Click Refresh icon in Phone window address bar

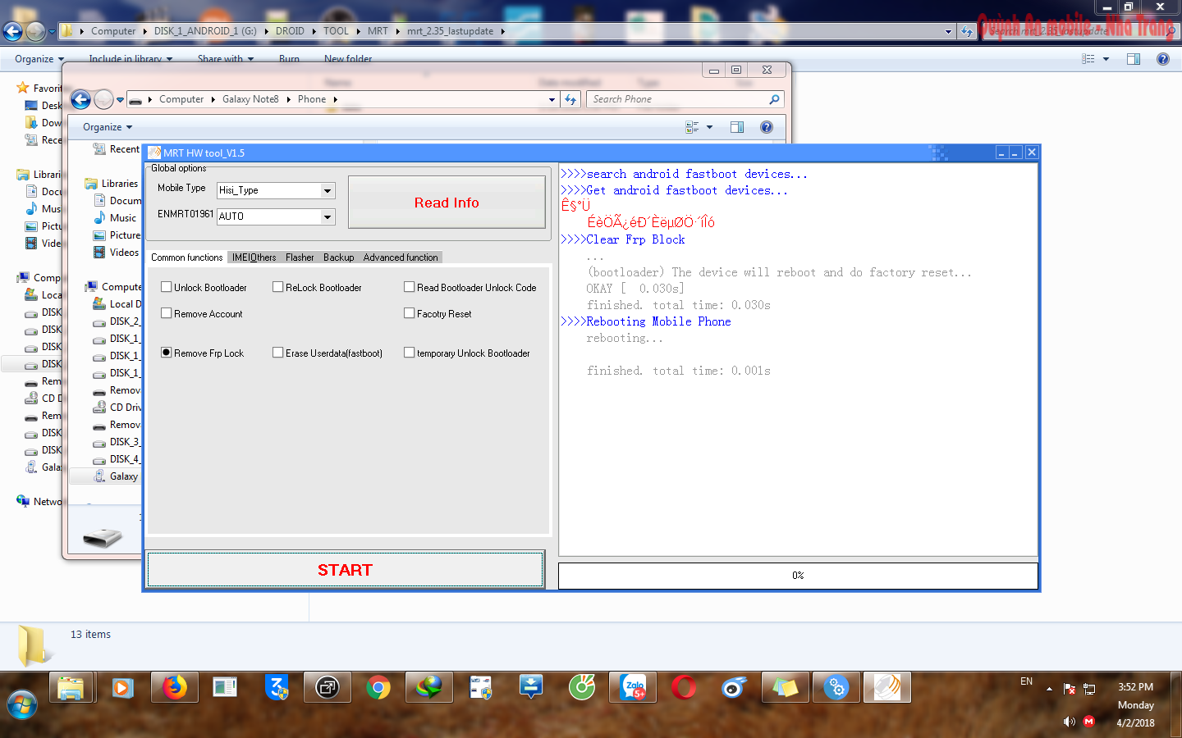click(570, 99)
